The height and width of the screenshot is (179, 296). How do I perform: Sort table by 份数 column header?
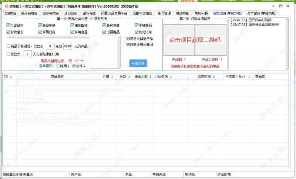pyautogui.click(x=125, y=76)
